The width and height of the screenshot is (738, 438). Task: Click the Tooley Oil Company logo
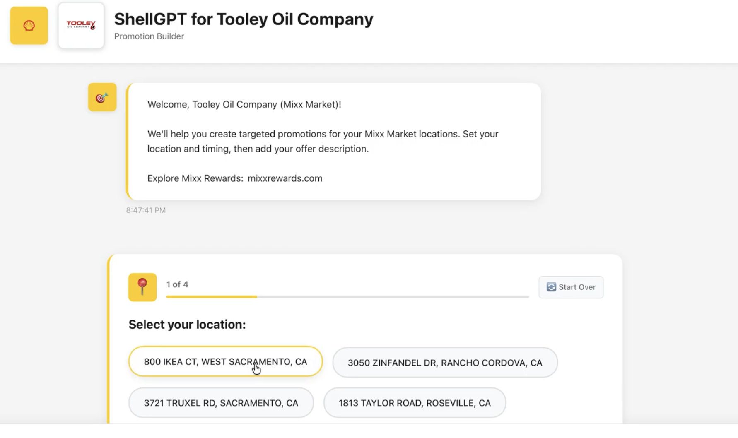click(81, 25)
